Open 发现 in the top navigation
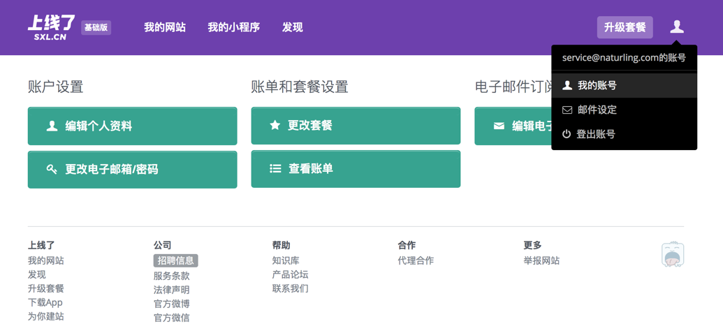 pyautogui.click(x=292, y=27)
